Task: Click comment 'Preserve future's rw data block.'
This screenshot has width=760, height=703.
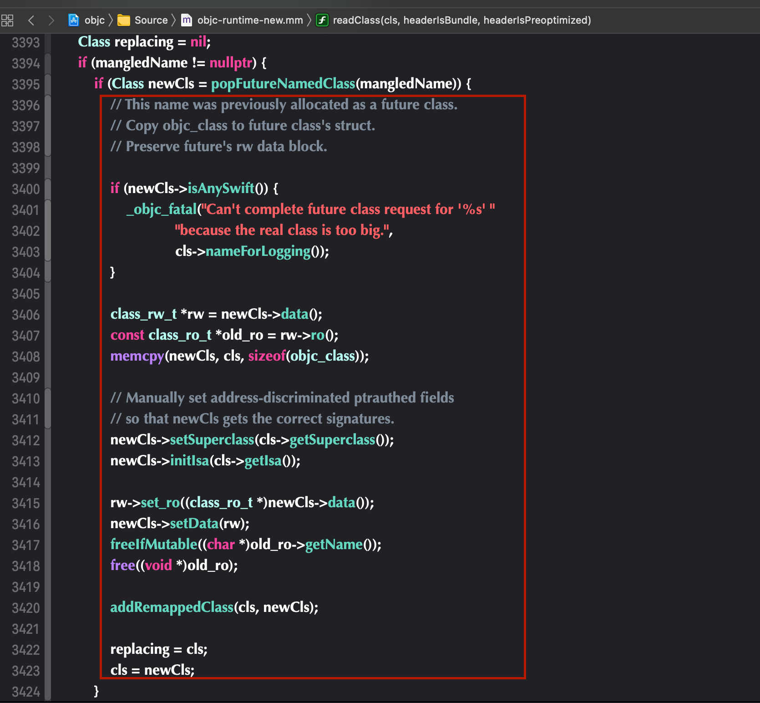Action: tap(219, 146)
